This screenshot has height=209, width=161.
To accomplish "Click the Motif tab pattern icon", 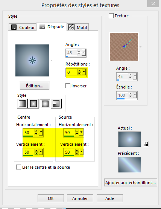I will pos(71,27).
